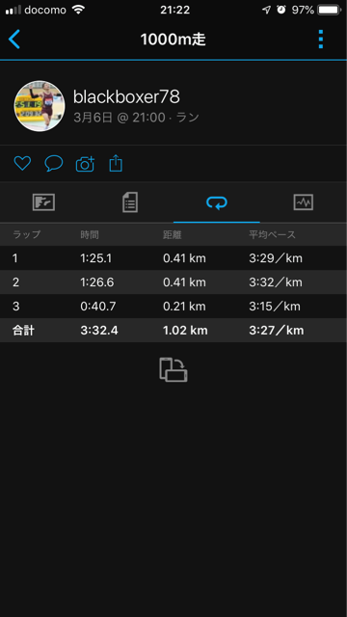
Task: Switch to the stats details tab
Action: click(x=130, y=202)
